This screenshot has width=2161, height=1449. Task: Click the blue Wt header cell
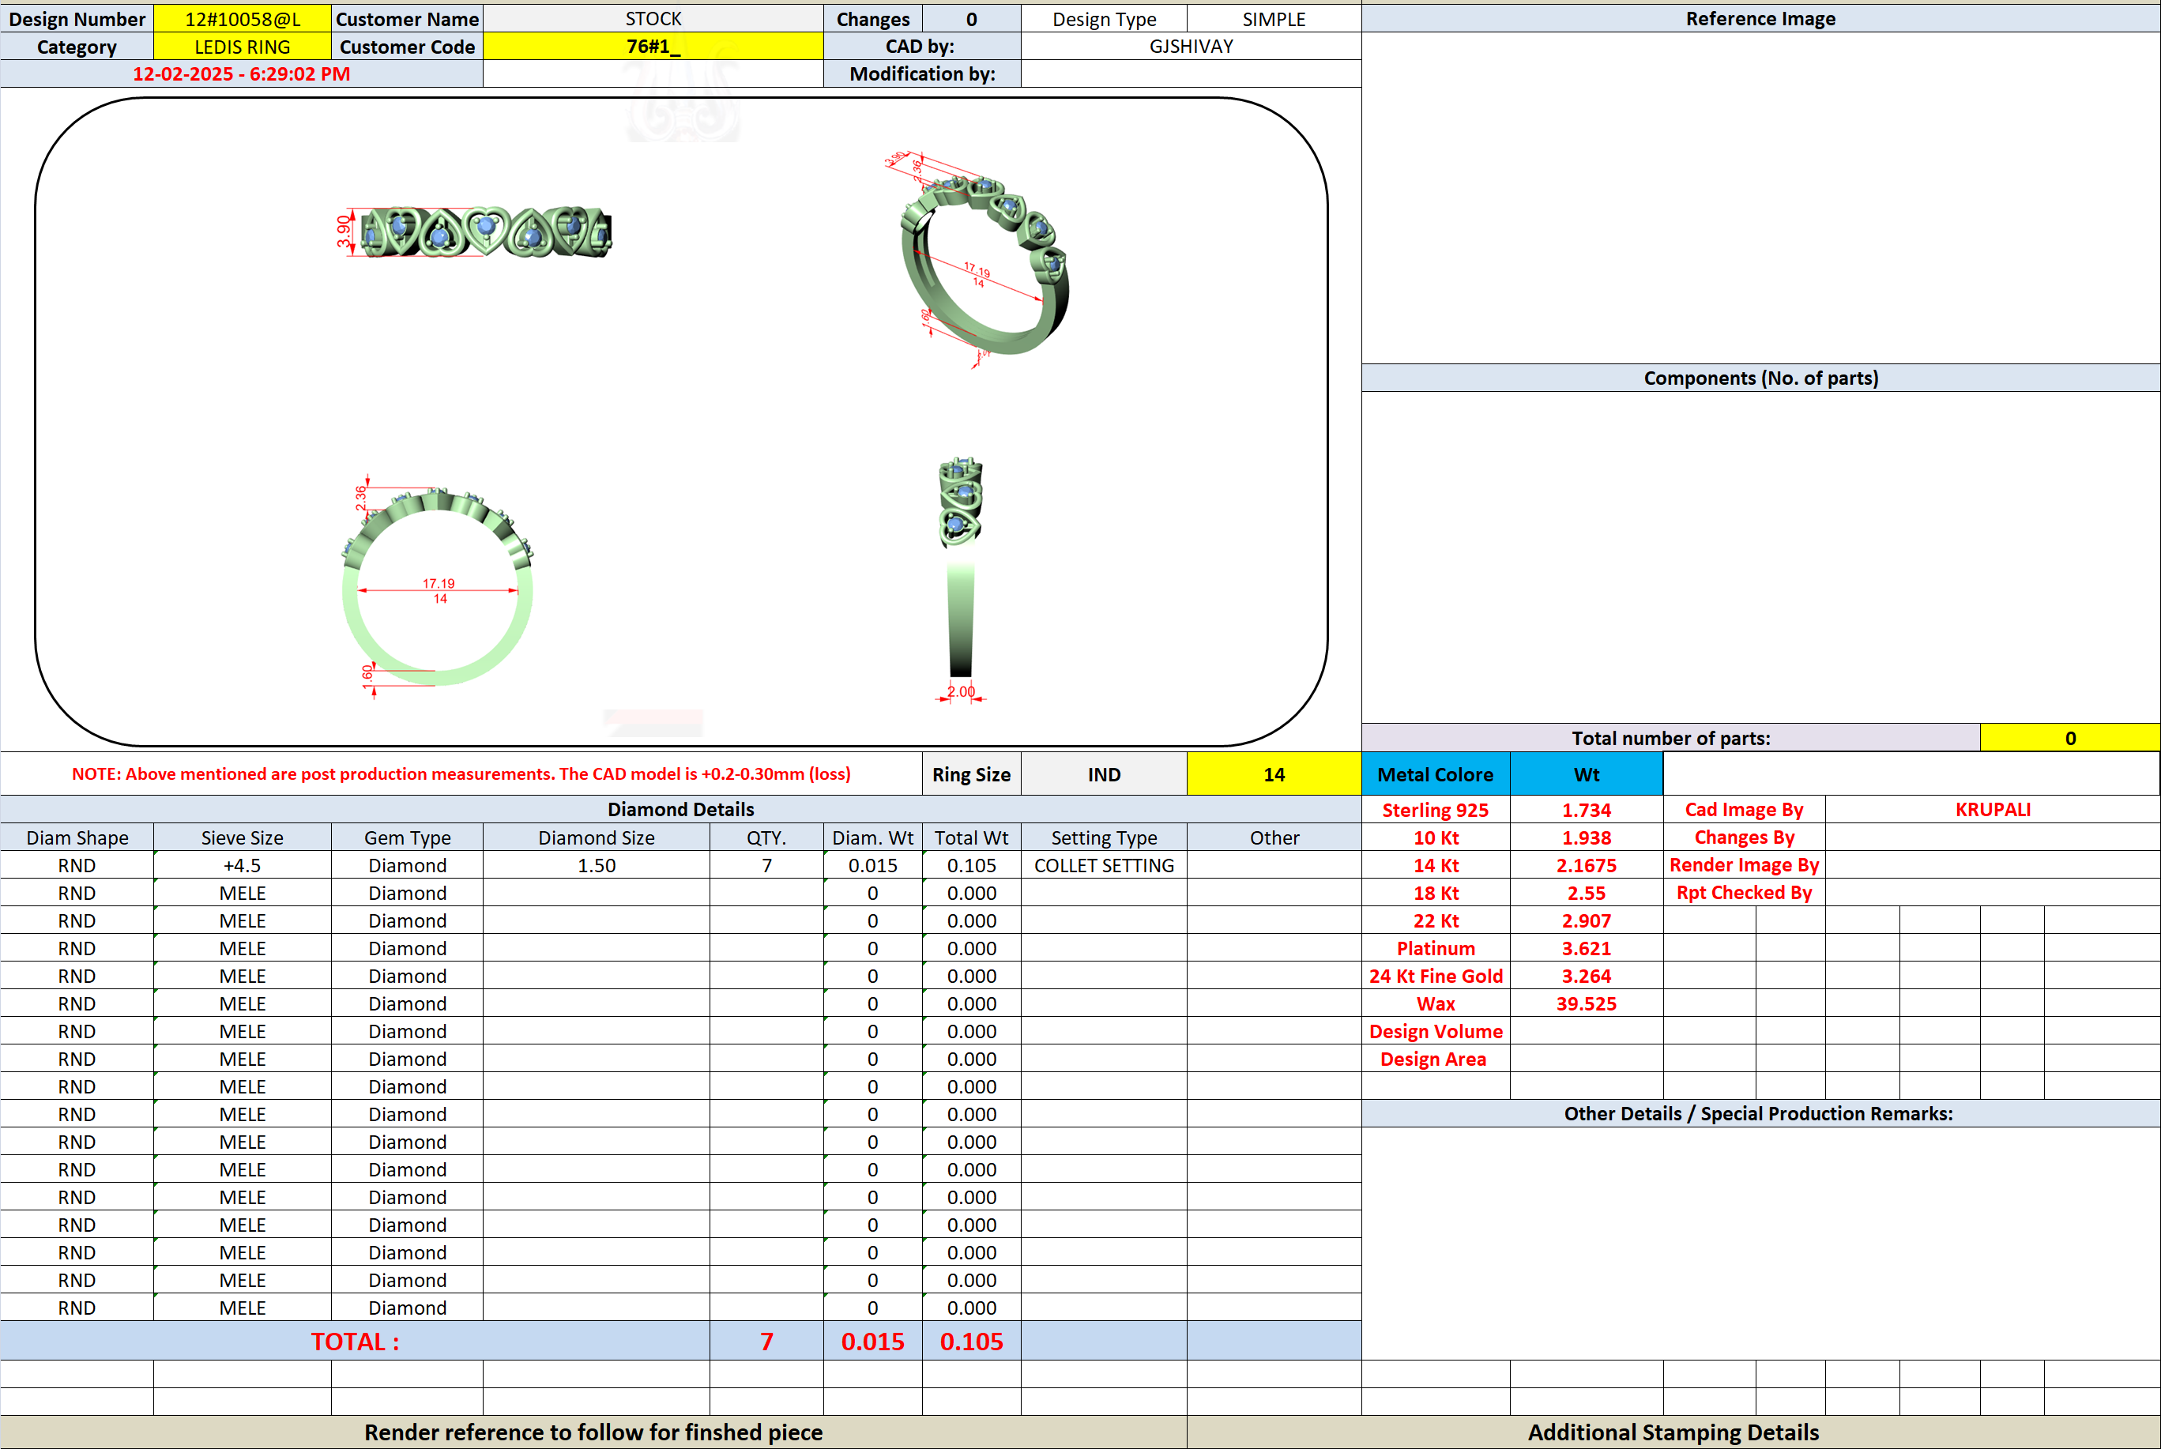tap(1587, 774)
